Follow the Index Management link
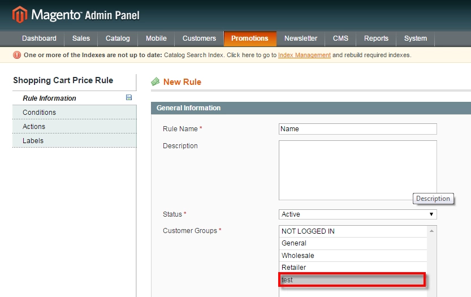The width and height of the screenshot is (471, 297). [x=304, y=55]
